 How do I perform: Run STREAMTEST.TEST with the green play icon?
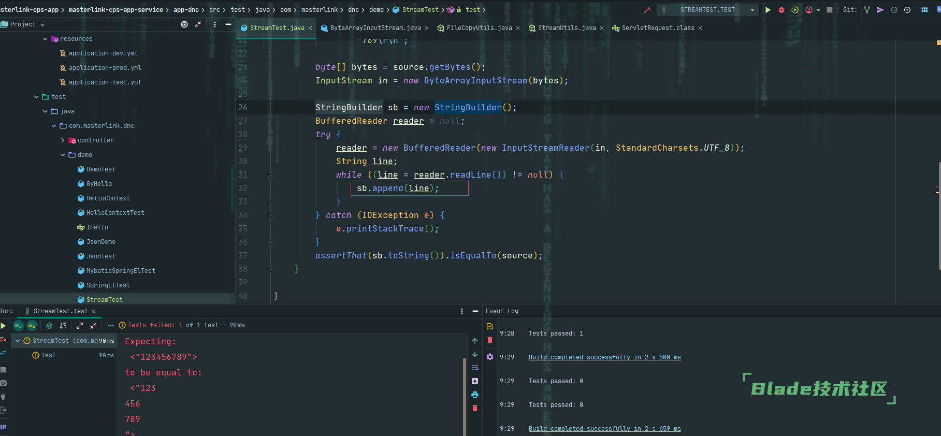(x=768, y=10)
